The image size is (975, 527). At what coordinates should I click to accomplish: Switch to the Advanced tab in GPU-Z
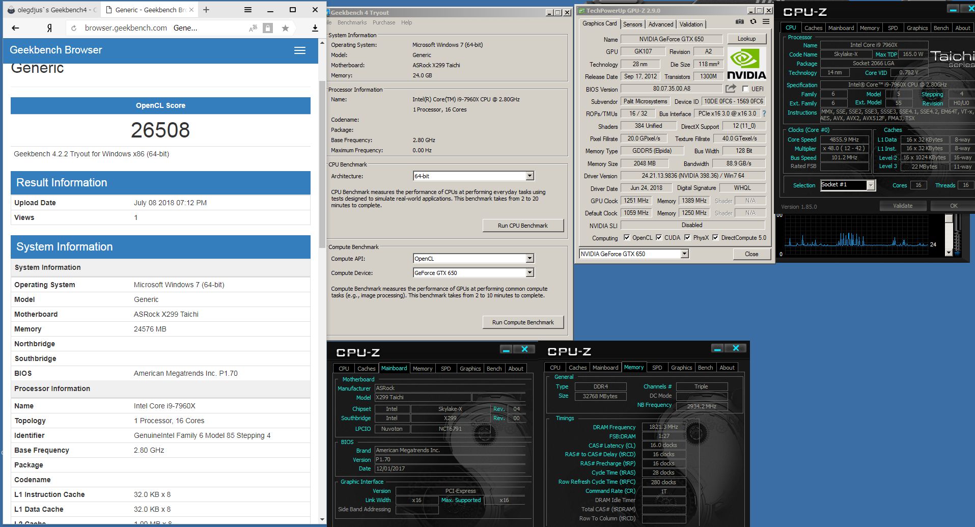pyautogui.click(x=661, y=24)
